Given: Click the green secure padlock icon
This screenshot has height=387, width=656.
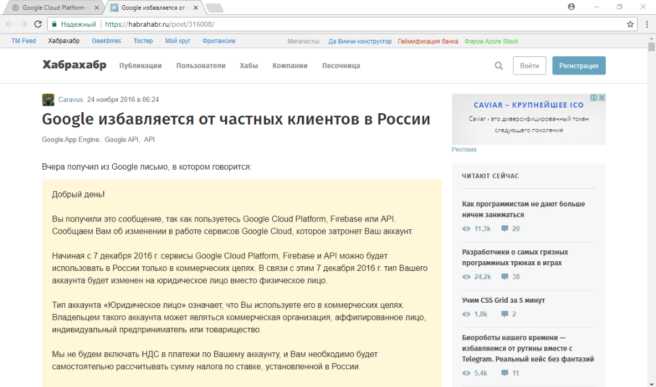Looking at the screenshot, I should (54, 24).
